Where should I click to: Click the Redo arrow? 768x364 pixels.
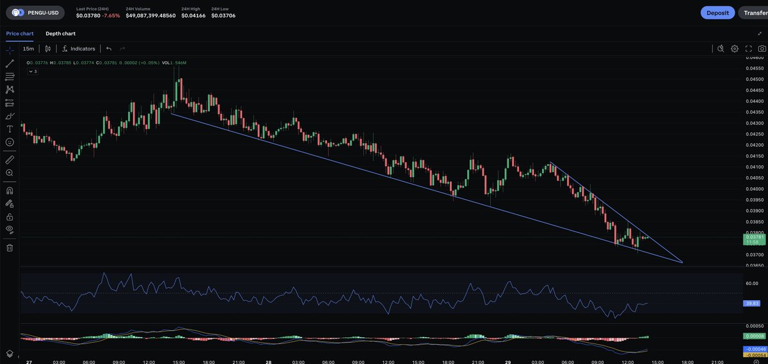(122, 49)
